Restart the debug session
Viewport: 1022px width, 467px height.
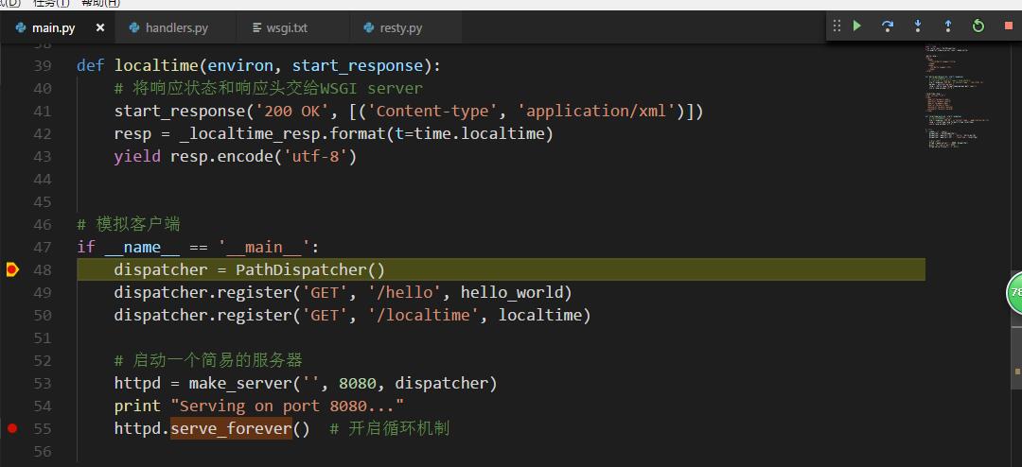(x=978, y=26)
